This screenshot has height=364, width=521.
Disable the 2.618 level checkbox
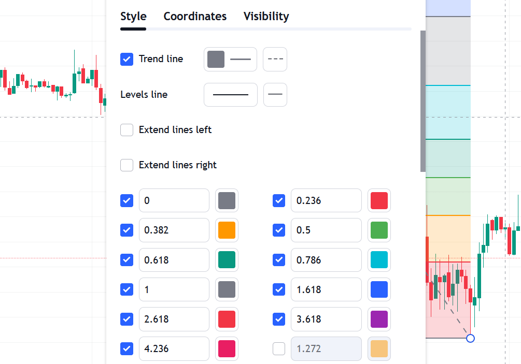pyautogui.click(x=126, y=319)
